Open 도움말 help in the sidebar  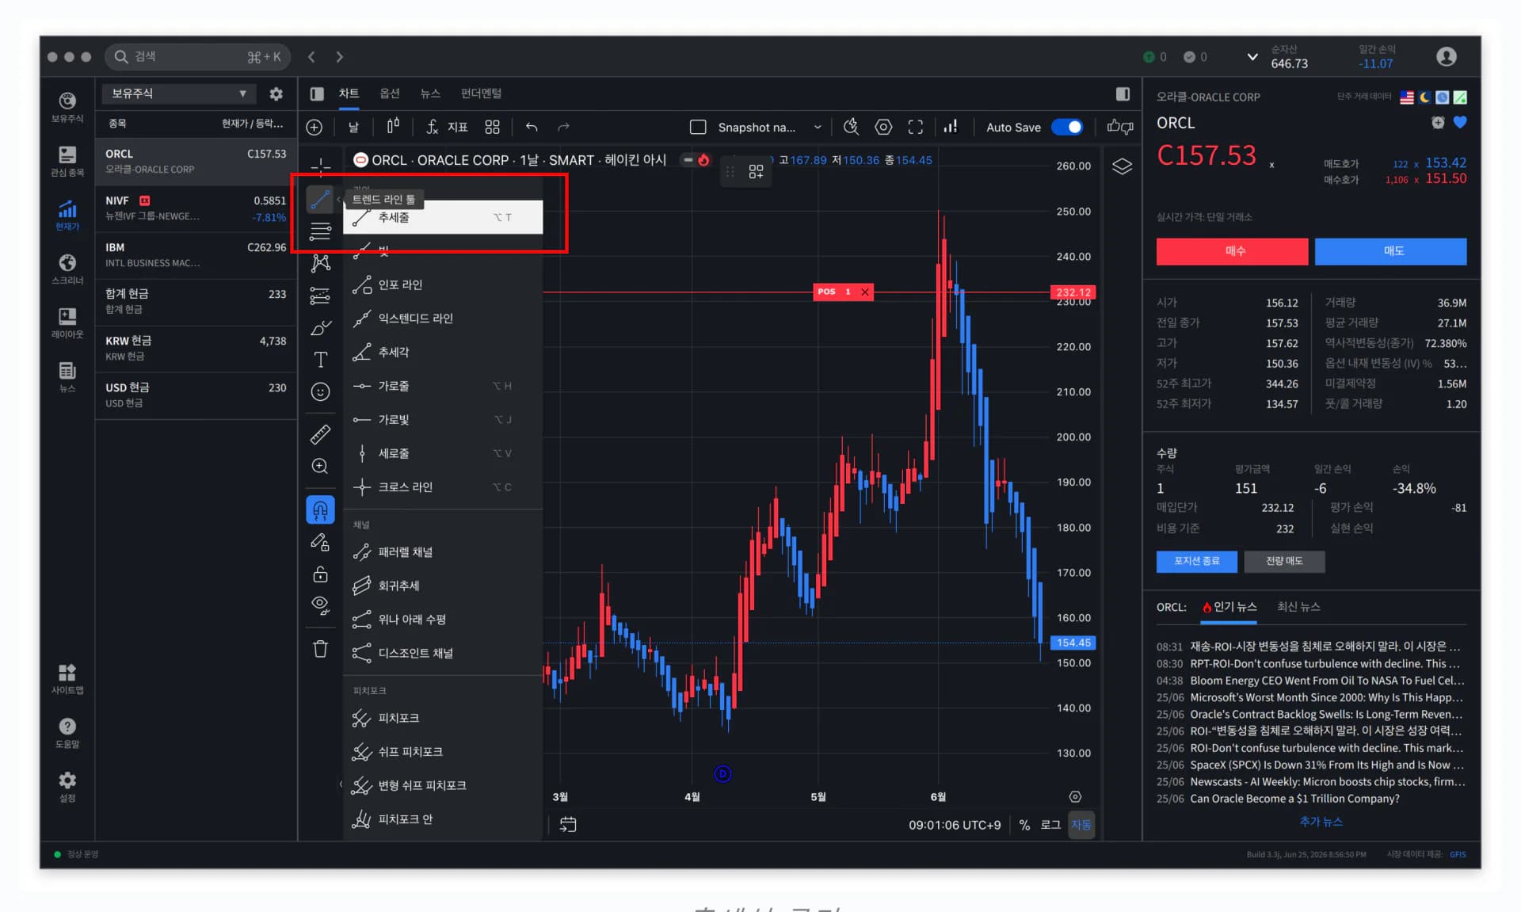(67, 733)
